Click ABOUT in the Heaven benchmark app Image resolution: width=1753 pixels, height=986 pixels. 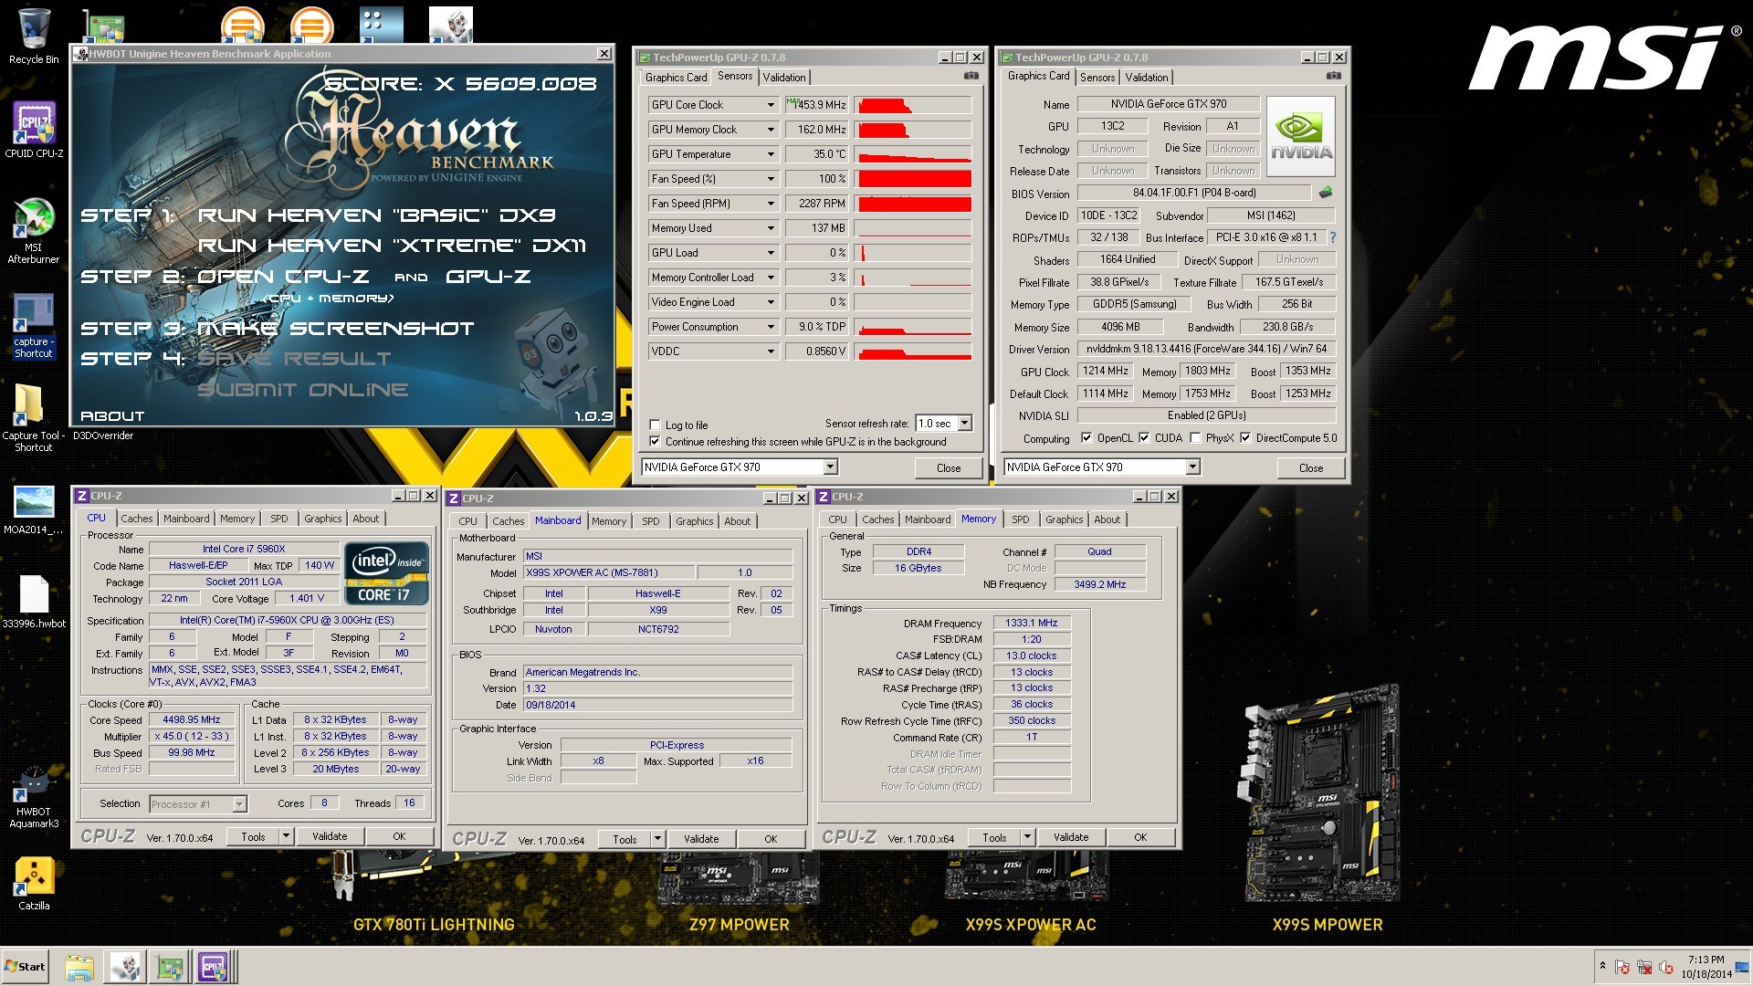point(112,416)
